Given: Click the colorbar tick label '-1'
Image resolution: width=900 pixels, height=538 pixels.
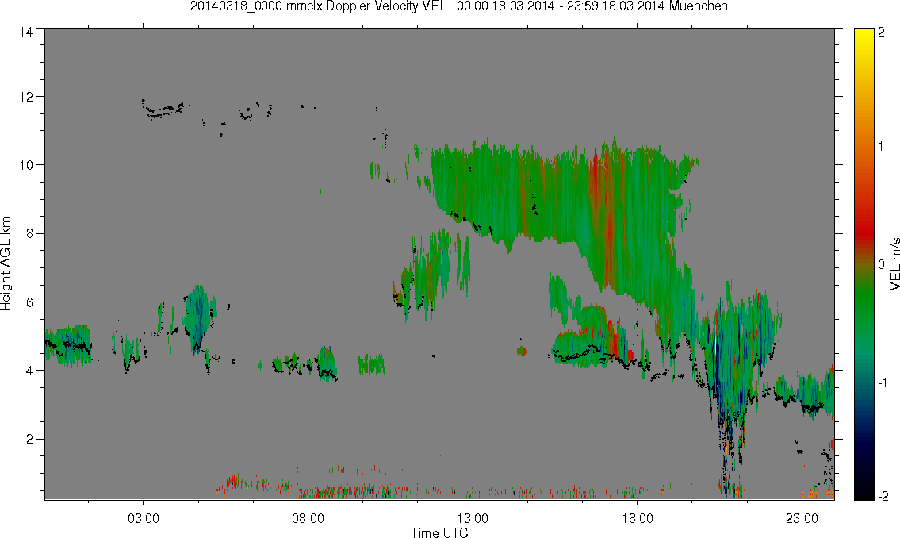Looking at the screenshot, I should coord(883,383).
